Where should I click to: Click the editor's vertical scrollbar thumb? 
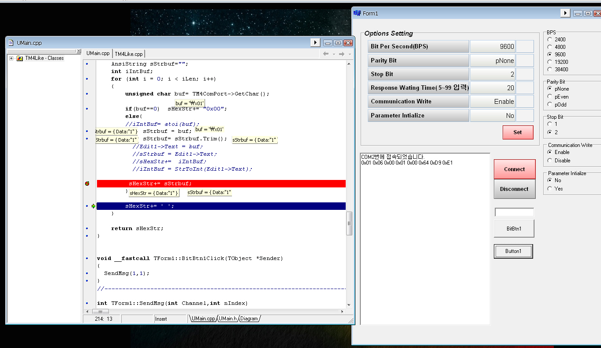349,223
